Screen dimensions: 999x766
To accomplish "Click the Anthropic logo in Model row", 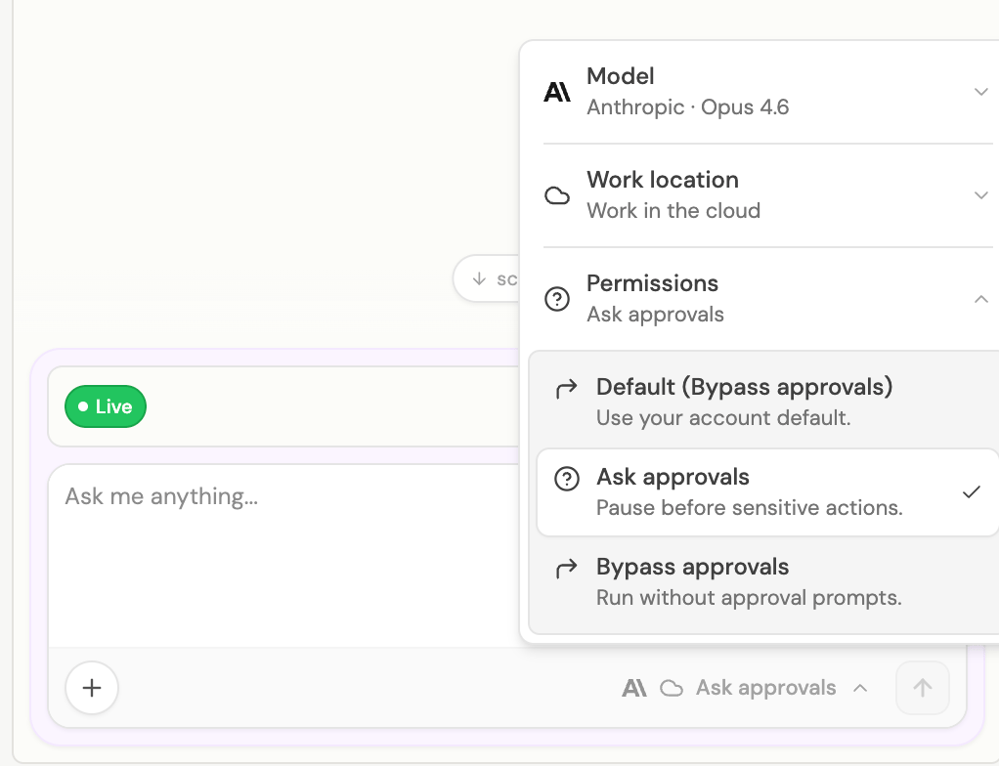I will (557, 92).
